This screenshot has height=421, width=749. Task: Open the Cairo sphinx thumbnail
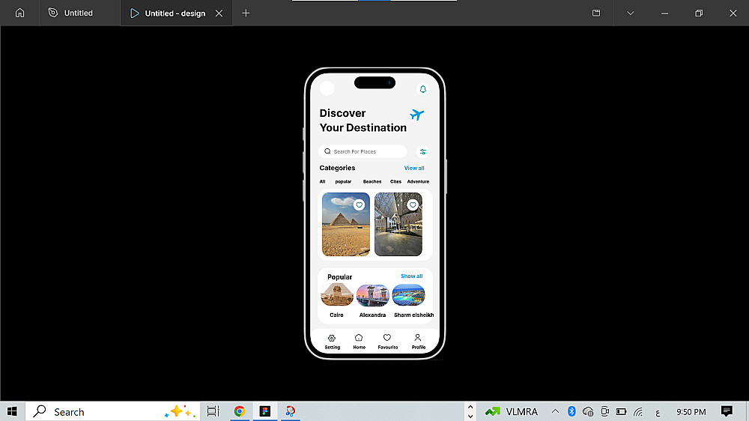[337, 295]
